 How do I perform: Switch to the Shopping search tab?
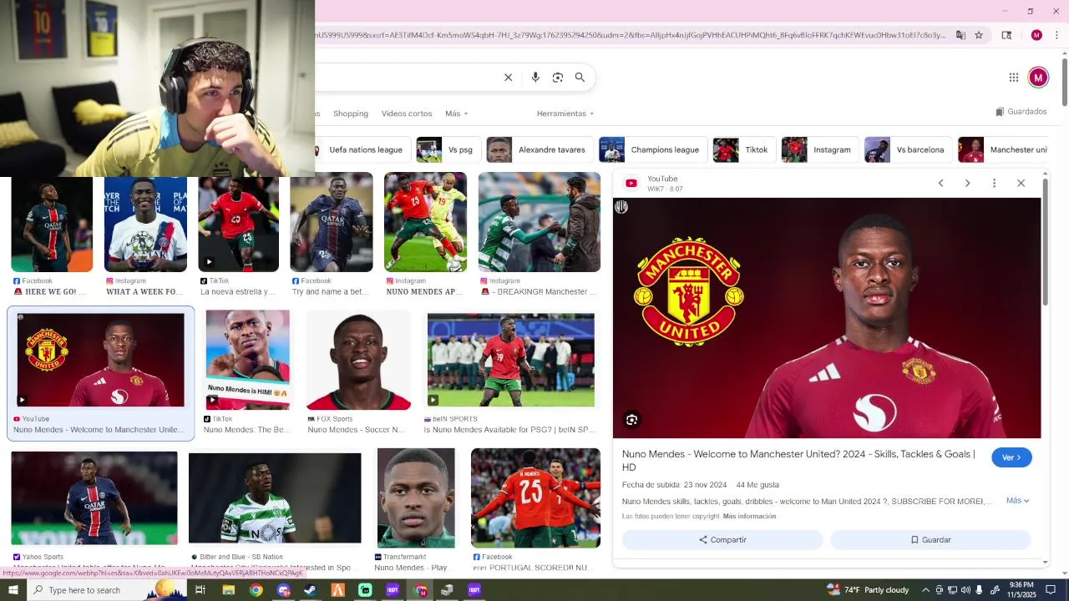[x=351, y=114]
